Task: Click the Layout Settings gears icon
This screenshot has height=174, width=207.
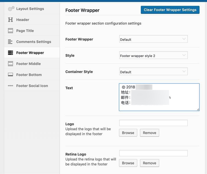Action: click(11, 9)
